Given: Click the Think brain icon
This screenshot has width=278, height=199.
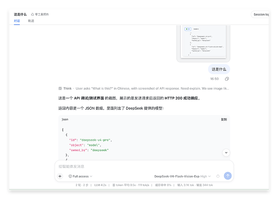Looking at the screenshot, I should pyautogui.click(x=60, y=88).
